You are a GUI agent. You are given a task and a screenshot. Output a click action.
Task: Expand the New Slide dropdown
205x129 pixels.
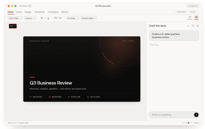click(x=15, y=18)
